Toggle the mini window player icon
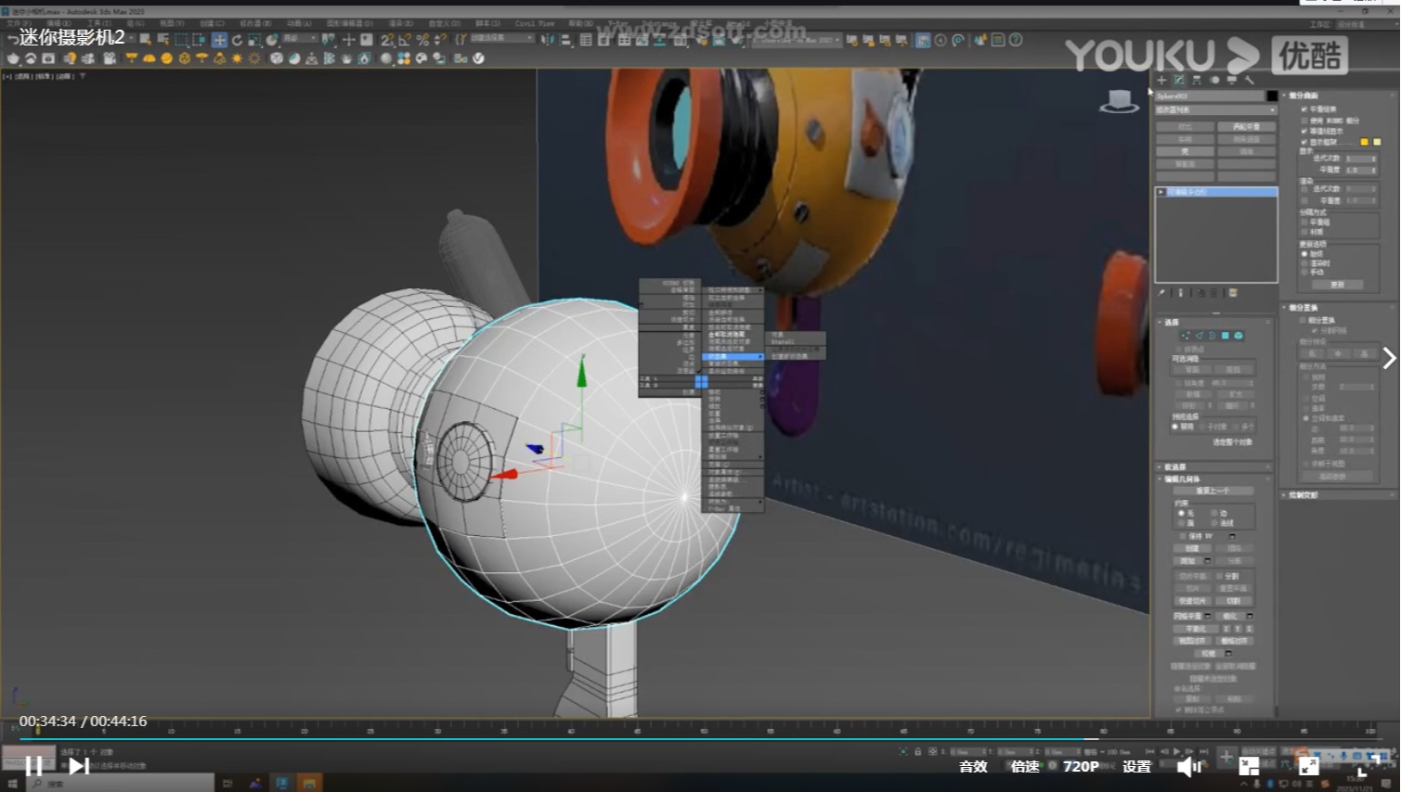Screen dimensions: 1401x792 1249,766
